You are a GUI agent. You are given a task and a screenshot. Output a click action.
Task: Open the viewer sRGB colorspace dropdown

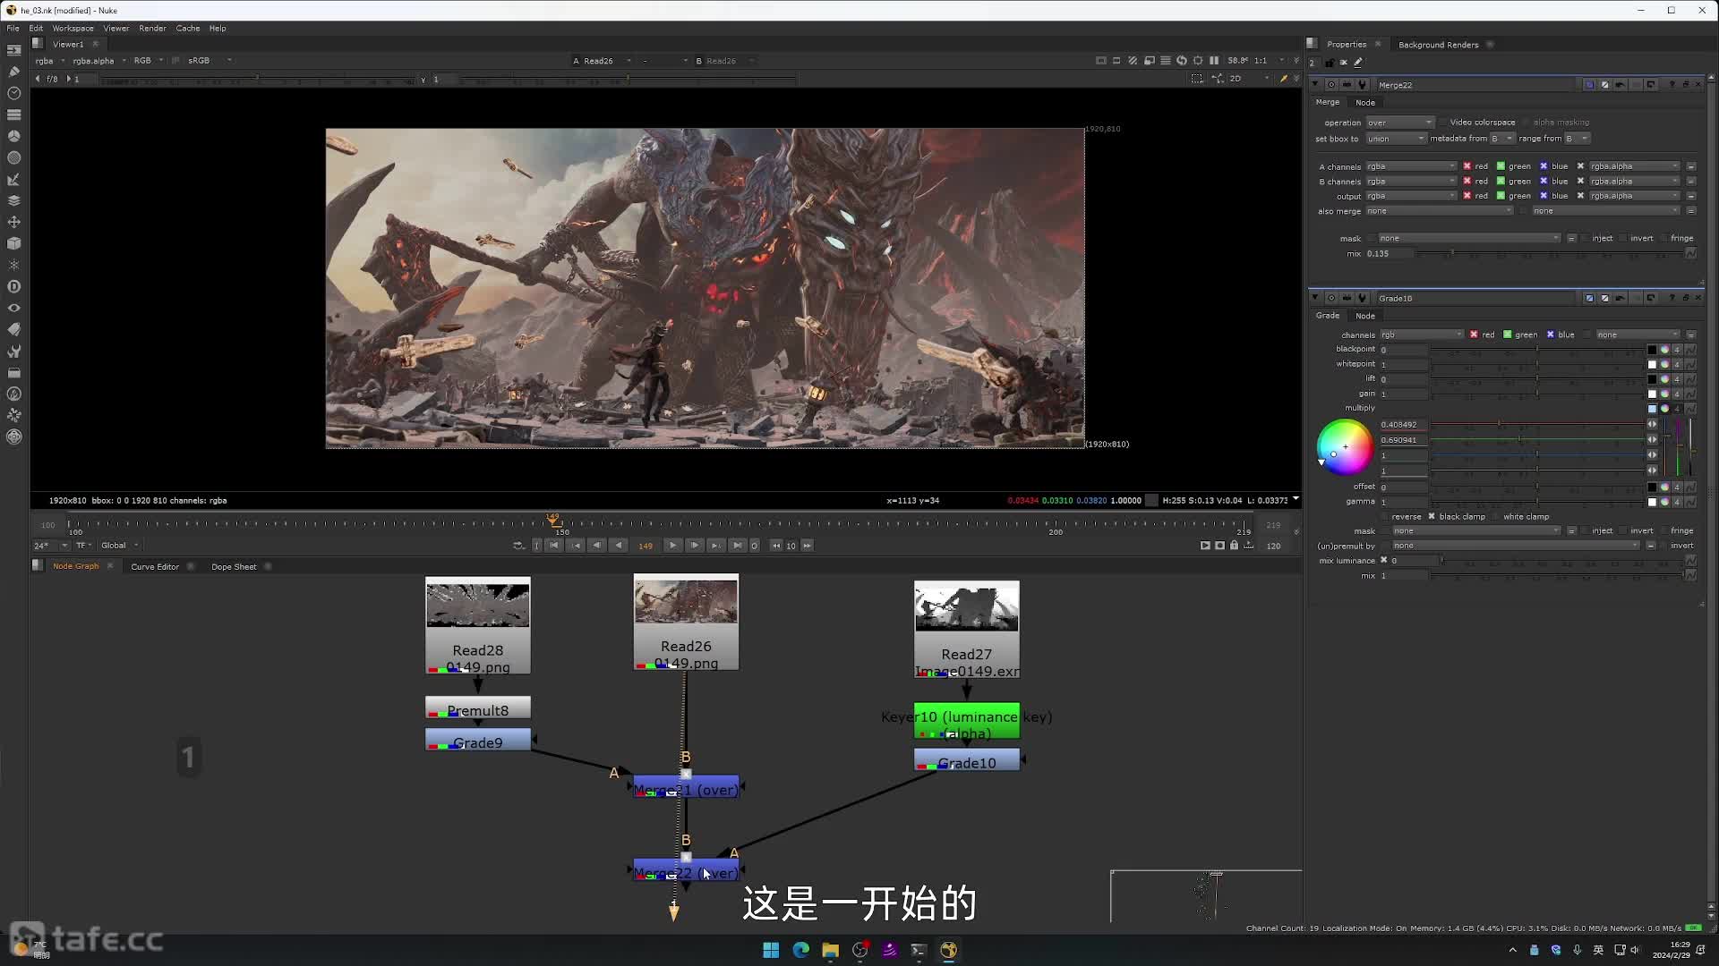point(210,61)
